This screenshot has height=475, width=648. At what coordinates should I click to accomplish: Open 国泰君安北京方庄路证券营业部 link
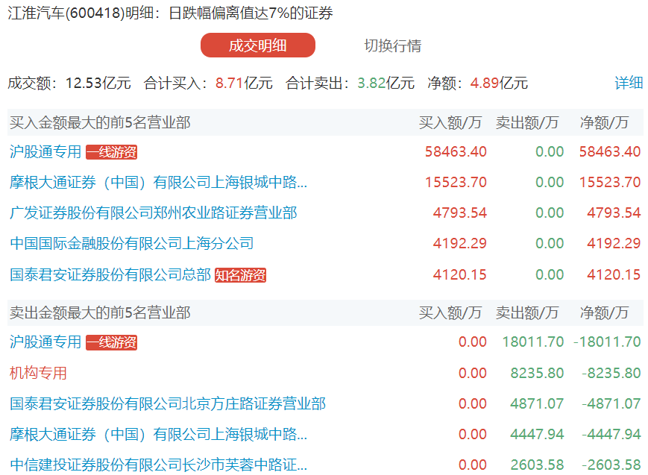pos(168,404)
